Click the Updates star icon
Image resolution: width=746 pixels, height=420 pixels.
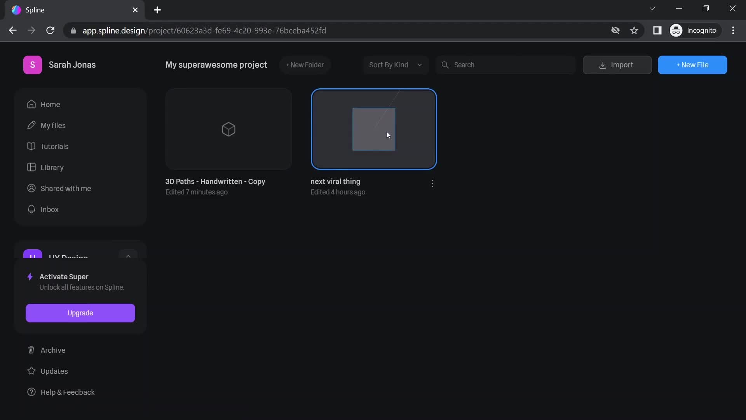click(x=31, y=371)
